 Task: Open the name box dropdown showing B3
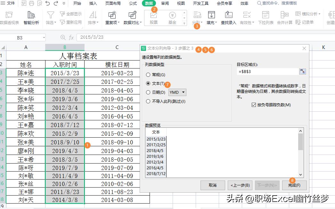tap(44, 37)
